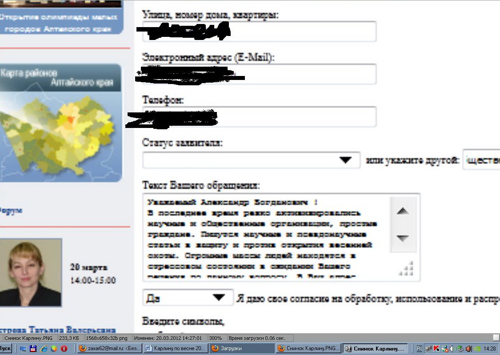Click the Chrome quick launch icon
Viewport: 500px width, 355px height.
(x=54, y=349)
